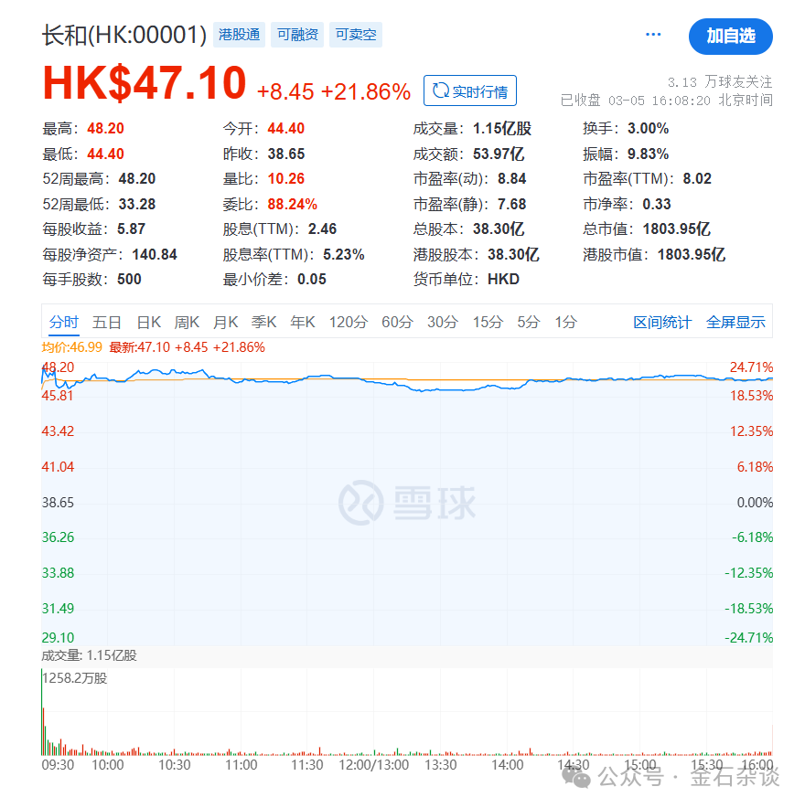Click the 38.65 axis label on chart
The width and height of the screenshot is (805, 808).
pyautogui.click(x=58, y=503)
